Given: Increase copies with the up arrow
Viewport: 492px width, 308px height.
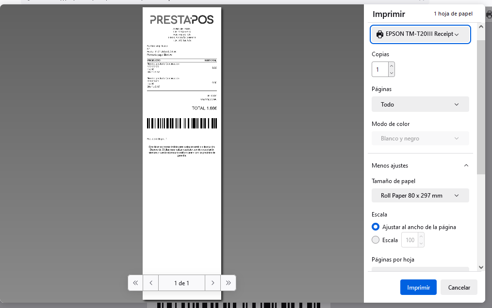Looking at the screenshot, I should [391, 65].
